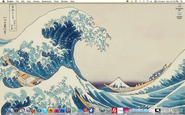The height and width of the screenshot is (115, 185).
Task: Click the grid icon in menu bar
Action: (x=136, y=2)
